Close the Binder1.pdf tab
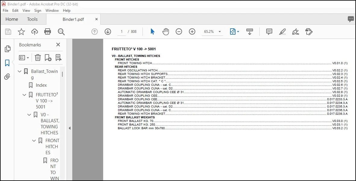Viewport: 356px width, 181px height. pyautogui.click(x=96, y=19)
